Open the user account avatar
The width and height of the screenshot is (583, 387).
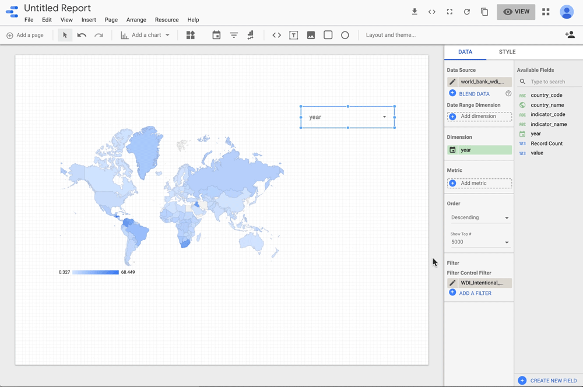coord(567,12)
